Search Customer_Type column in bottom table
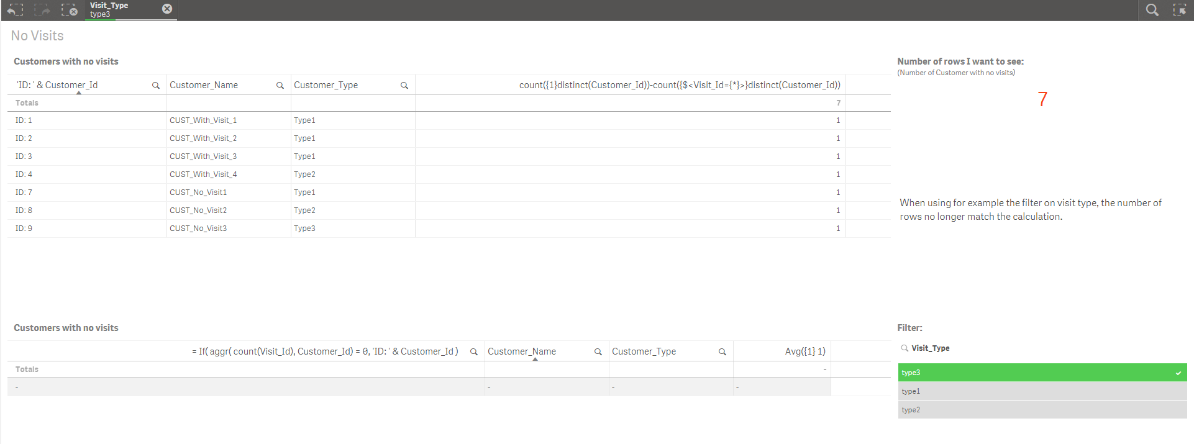The width and height of the screenshot is (1194, 444). 722,352
